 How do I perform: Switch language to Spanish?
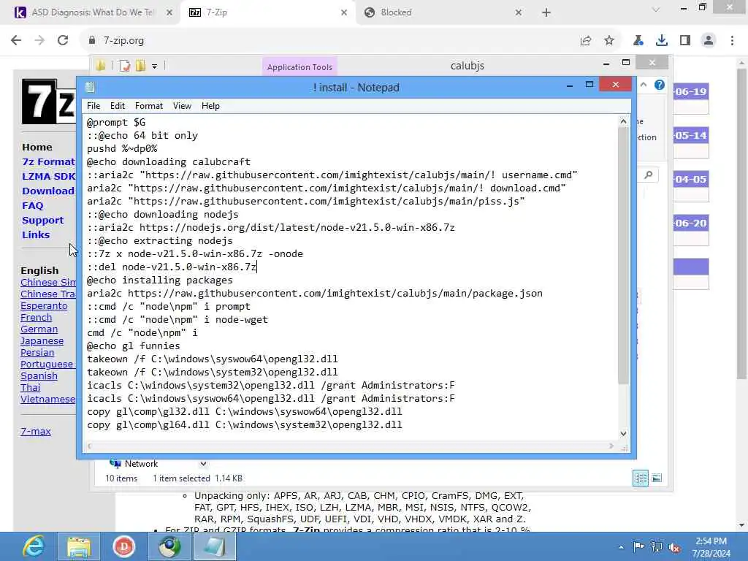pos(39,376)
